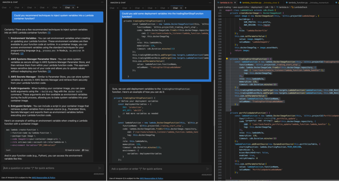The height and width of the screenshot is (182, 339).
Task: Click the 'bash' label under code block
Action: [x=8, y=150]
